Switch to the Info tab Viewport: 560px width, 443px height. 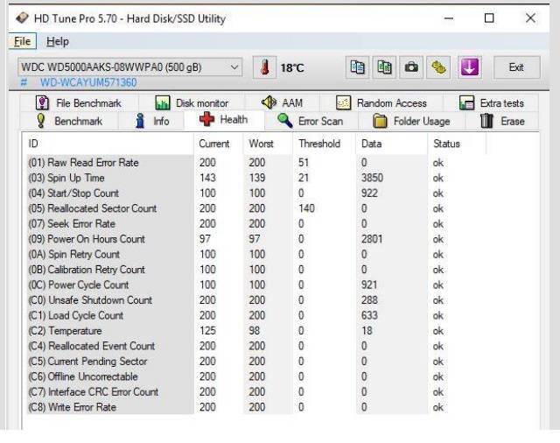(151, 121)
